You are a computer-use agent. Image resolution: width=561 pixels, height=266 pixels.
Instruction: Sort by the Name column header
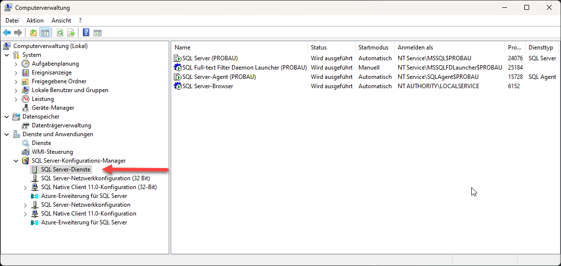click(240, 48)
